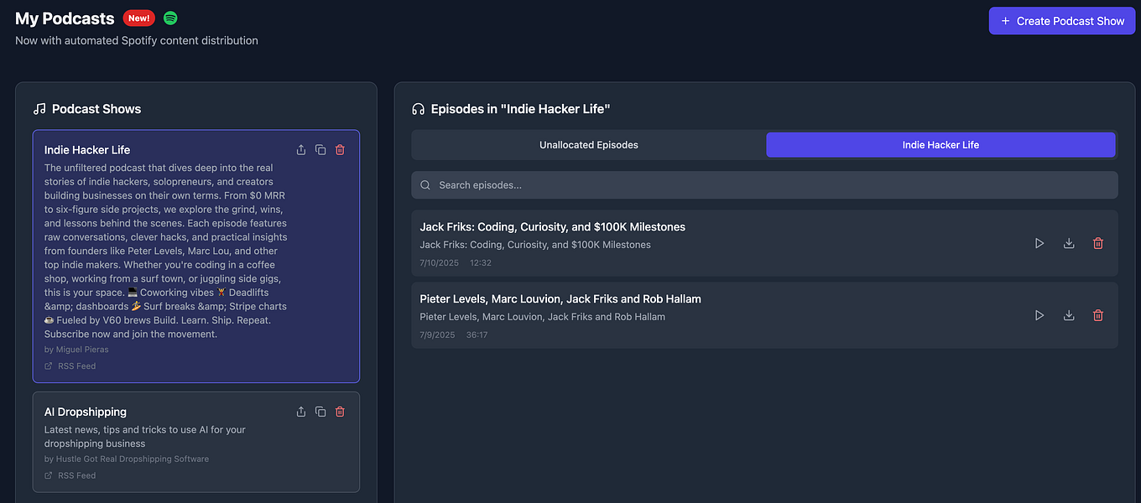Click the headphones icon beside Episodes heading
Screen dimensions: 1141x503
(418, 109)
